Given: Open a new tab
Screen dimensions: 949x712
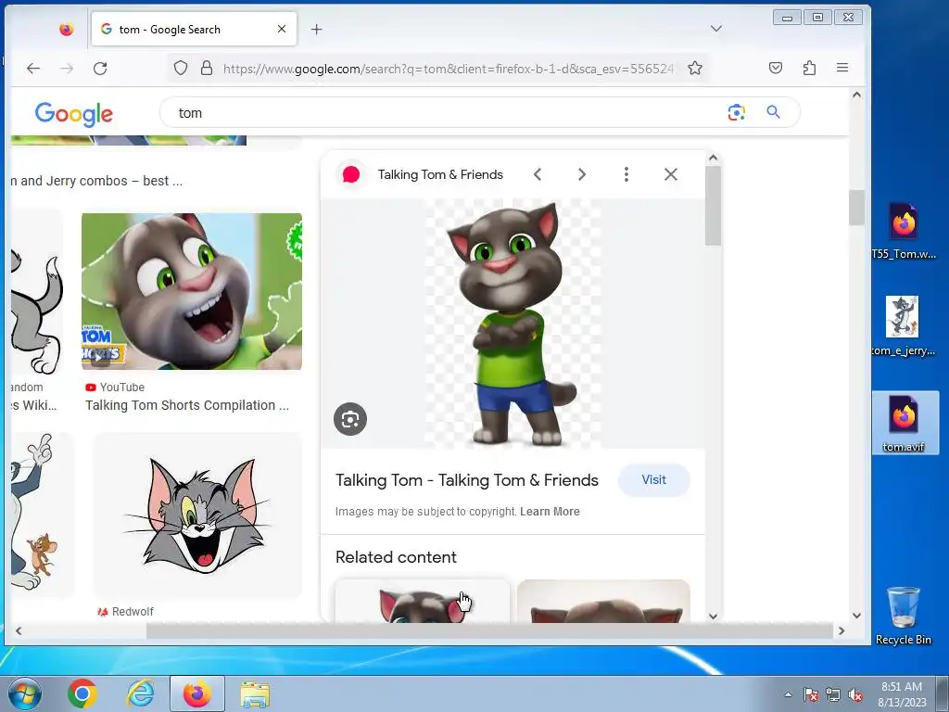Looking at the screenshot, I should [x=317, y=29].
